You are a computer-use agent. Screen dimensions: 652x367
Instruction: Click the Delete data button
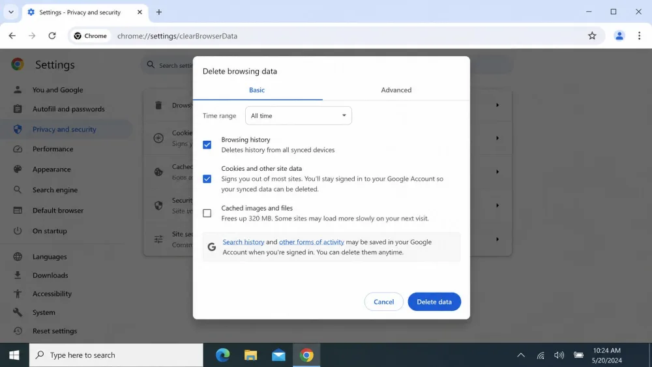point(434,302)
